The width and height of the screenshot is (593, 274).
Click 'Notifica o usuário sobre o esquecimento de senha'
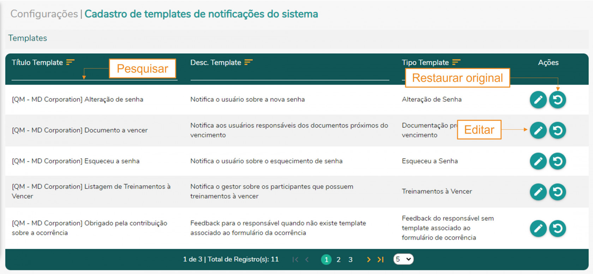[x=266, y=161]
